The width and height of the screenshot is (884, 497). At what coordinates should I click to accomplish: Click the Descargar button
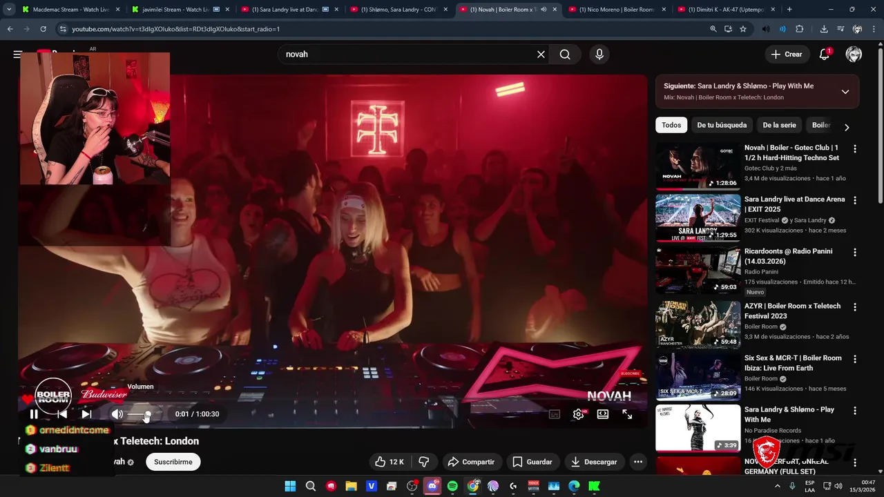(x=594, y=462)
